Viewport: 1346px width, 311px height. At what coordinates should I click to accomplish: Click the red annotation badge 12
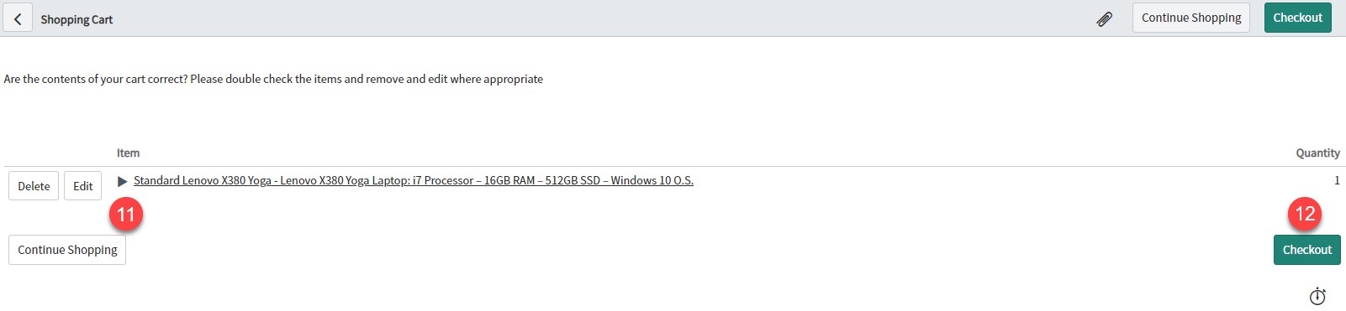pyautogui.click(x=1305, y=214)
